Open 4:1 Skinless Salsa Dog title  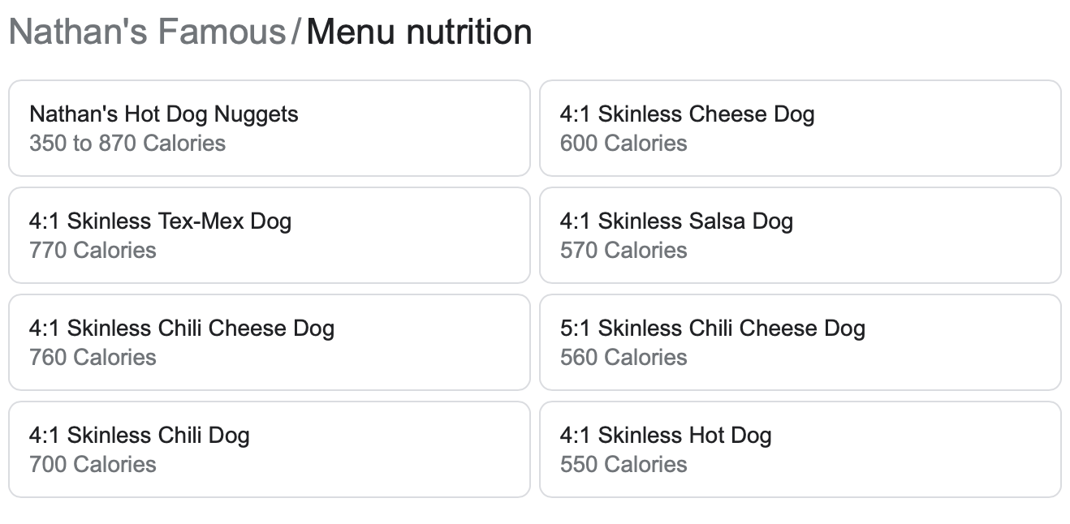coord(676,221)
